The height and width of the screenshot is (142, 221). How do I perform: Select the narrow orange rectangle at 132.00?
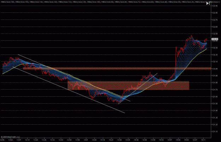point(117,68)
